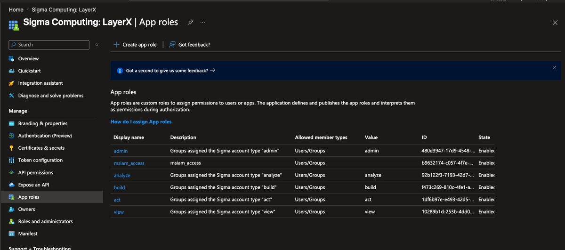Click the Authentication (Preview) icon
Image resolution: width=565 pixels, height=250 pixels.
pos(12,136)
